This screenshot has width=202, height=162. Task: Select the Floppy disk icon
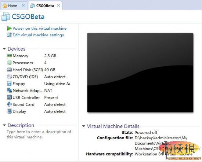[9, 84]
